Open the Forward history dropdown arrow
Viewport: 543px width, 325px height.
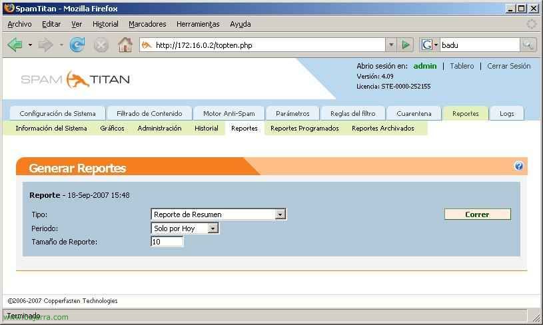[x=61, y=45]
